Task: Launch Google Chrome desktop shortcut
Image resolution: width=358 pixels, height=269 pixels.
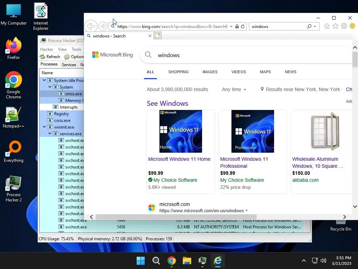Action: point(14,85)
